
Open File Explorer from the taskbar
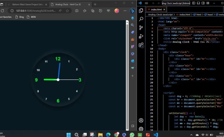(100, 135)
